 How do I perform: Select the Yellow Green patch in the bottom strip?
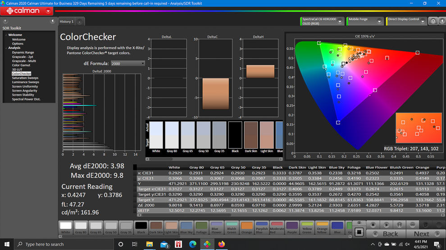click(x=307, y=228)
